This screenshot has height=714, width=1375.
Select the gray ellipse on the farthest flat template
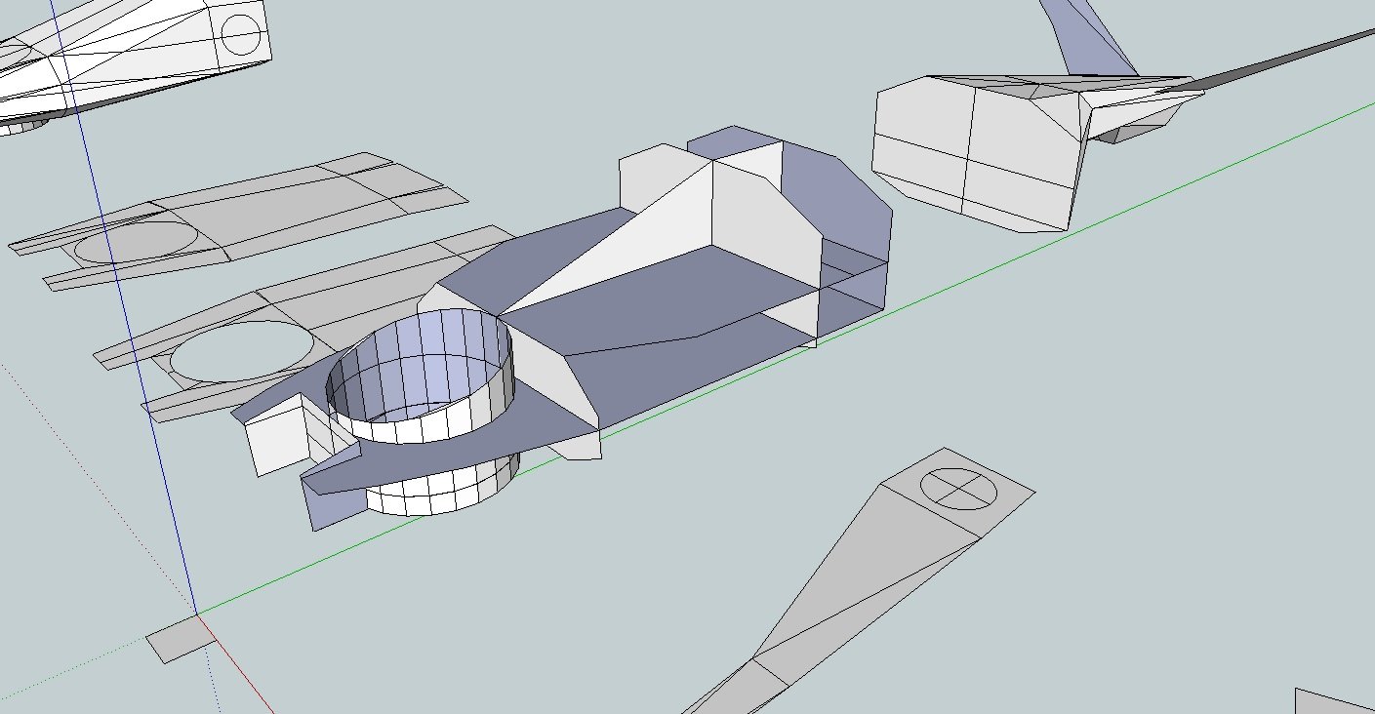click(136, 241)
